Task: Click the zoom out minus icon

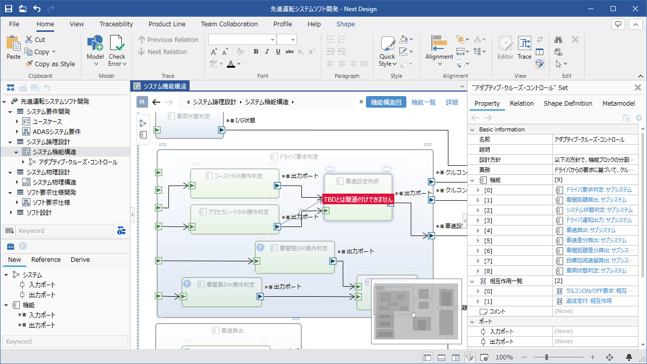Action: click(x=524, y=357)
